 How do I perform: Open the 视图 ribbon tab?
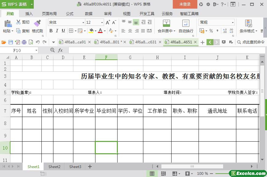tap(126, 14)
